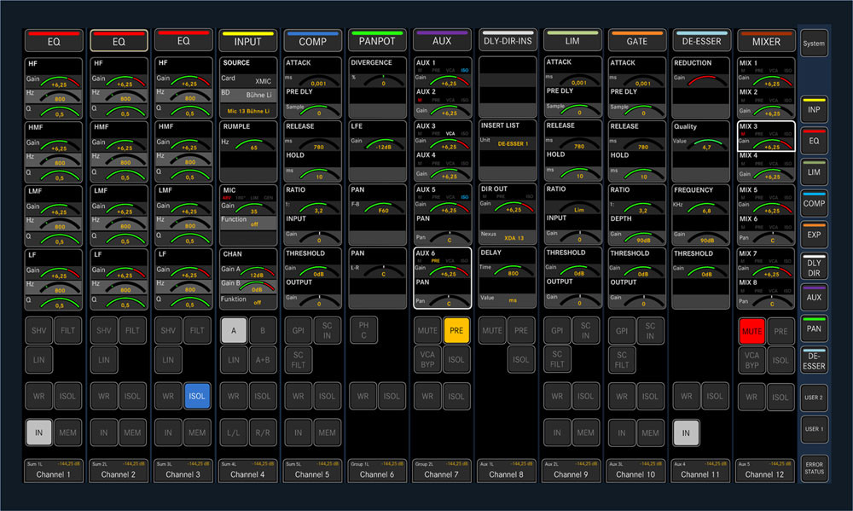The image size is (853, 511).
Task: Select COMP in the right sidebar
Action: pyautogui.click(x=814, y=203)
